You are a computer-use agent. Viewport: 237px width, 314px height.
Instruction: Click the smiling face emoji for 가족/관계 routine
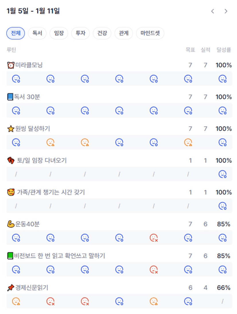pos(11,192)
